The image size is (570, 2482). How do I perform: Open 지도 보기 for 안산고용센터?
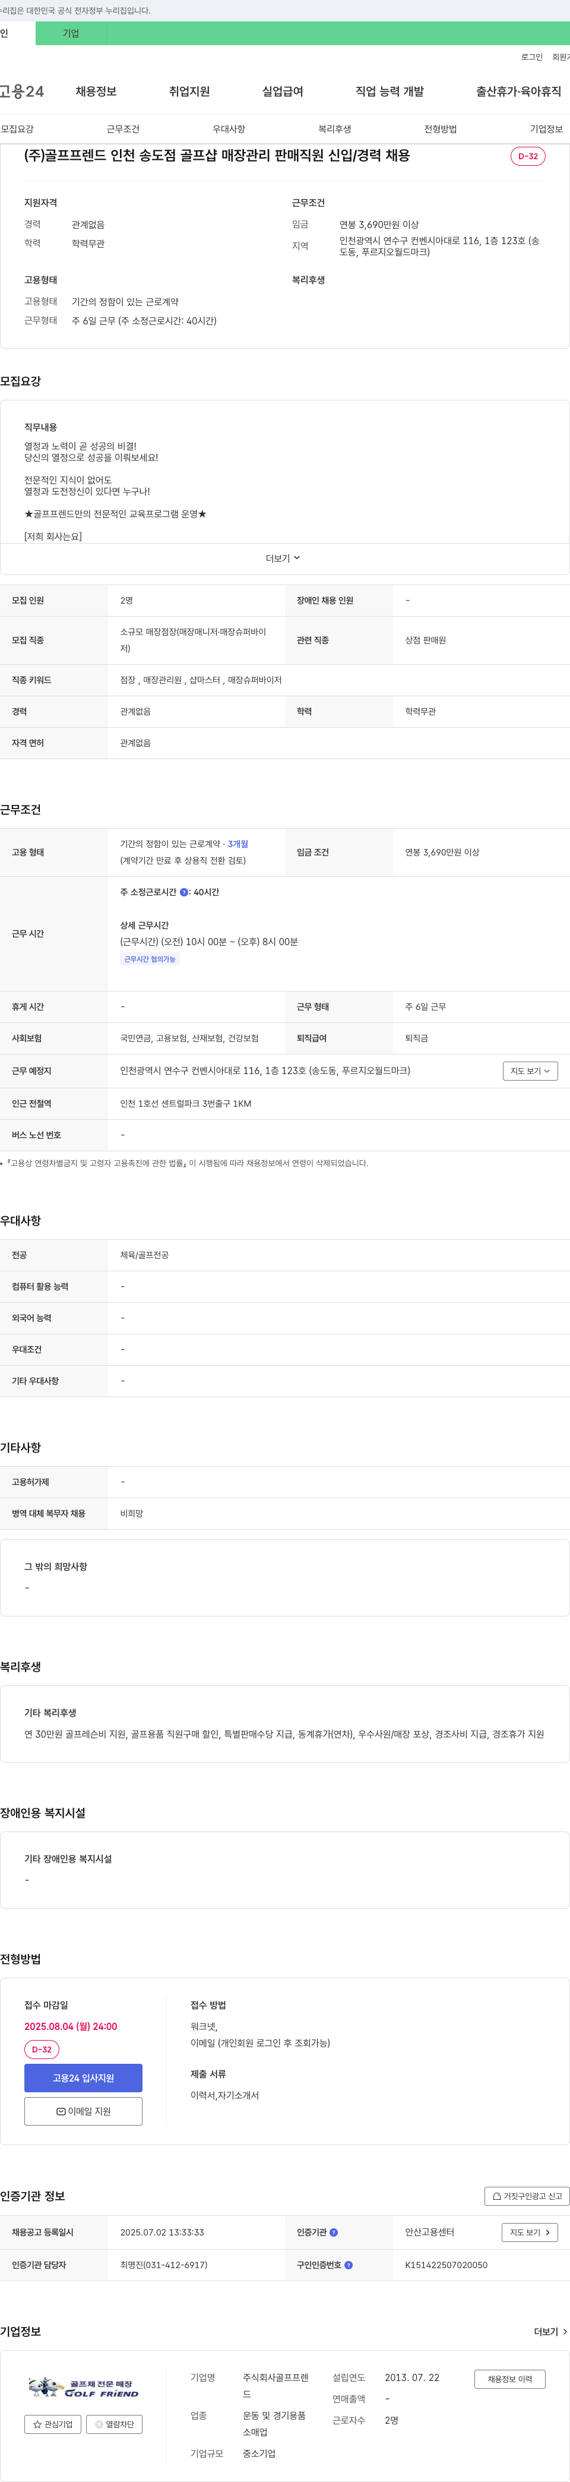point(530,2232)
